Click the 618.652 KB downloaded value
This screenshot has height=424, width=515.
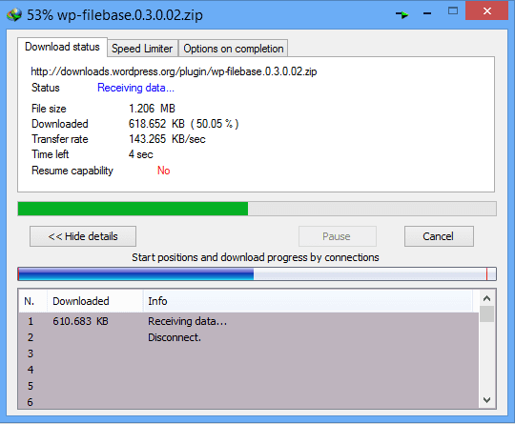click(184, 124)
